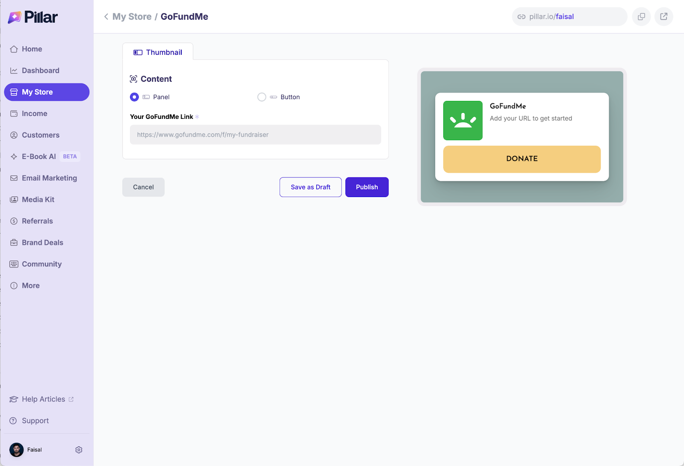The width and height of the screenshot is (684, 466).
Task: Click the Content section icon
Action: [133, 79]
